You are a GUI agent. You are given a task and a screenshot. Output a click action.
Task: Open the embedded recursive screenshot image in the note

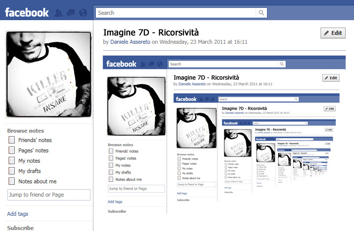coord(224,135)
